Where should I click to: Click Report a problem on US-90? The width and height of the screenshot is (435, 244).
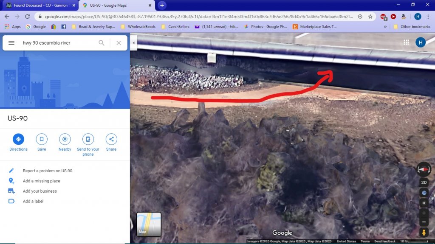click(x=48, y=171)
